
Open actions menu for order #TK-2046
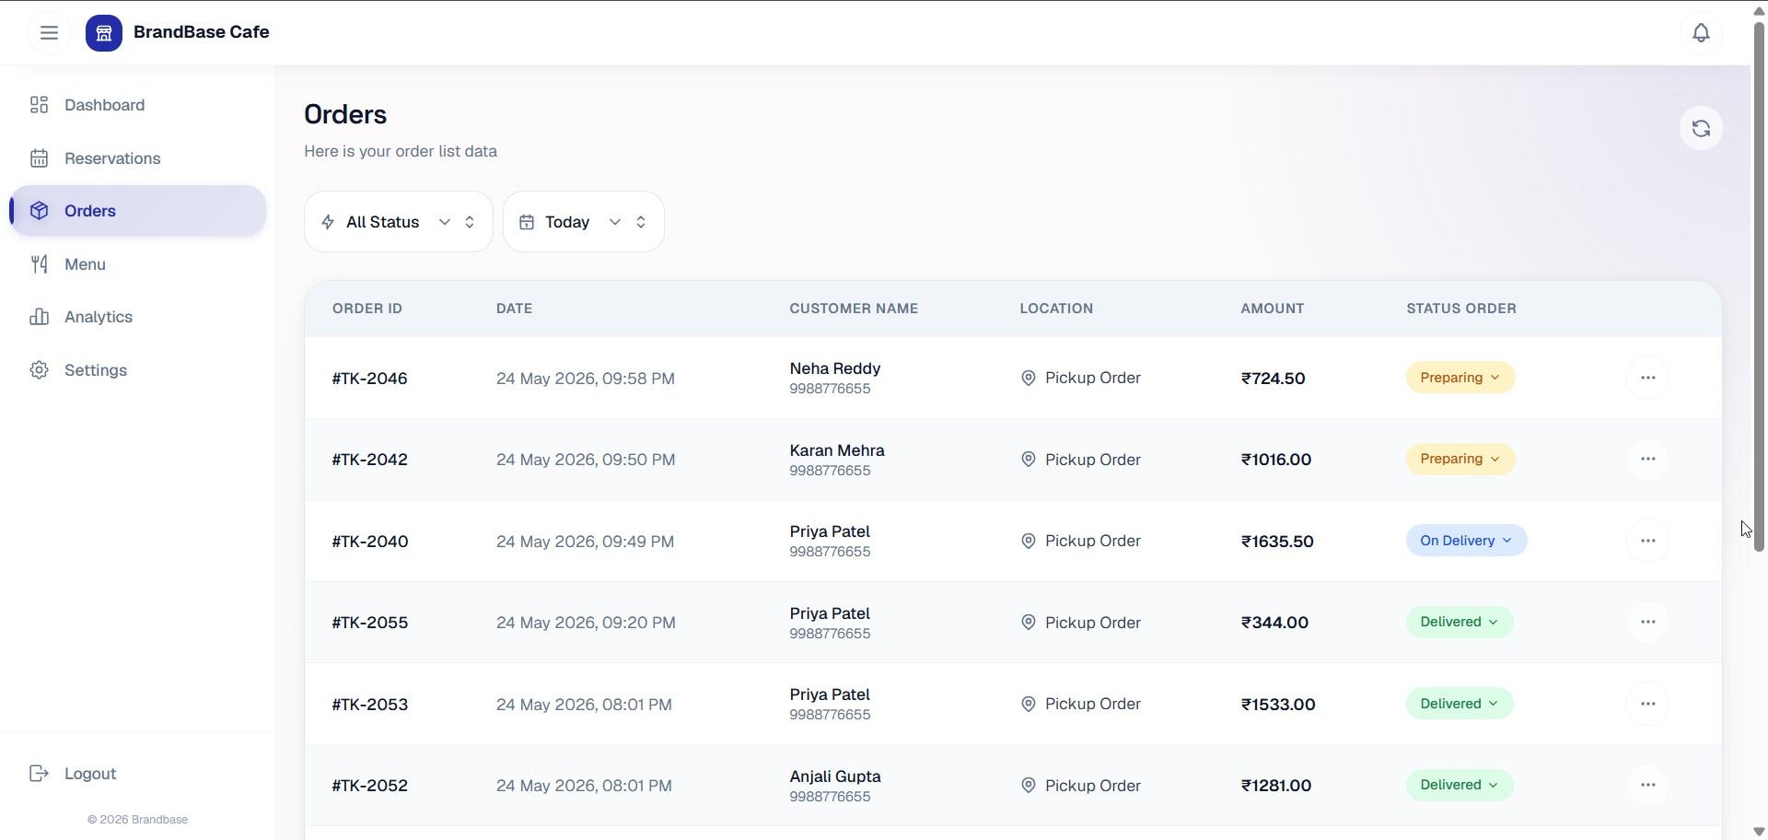click(1647, 378)
